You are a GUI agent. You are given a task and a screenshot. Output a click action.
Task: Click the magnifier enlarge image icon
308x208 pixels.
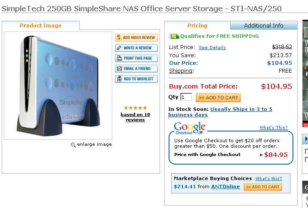(x=73, y=145)
